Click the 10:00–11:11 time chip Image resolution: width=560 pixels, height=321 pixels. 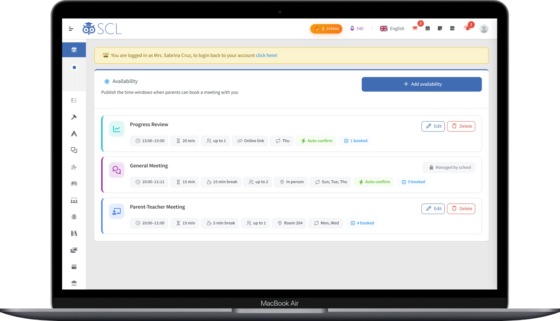coord(149,182)
